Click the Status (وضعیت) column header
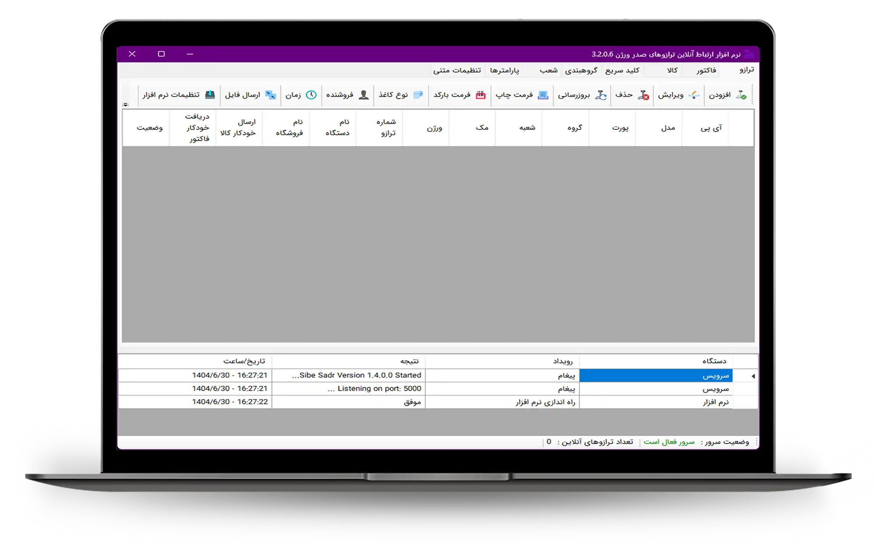 coord(149,128)
